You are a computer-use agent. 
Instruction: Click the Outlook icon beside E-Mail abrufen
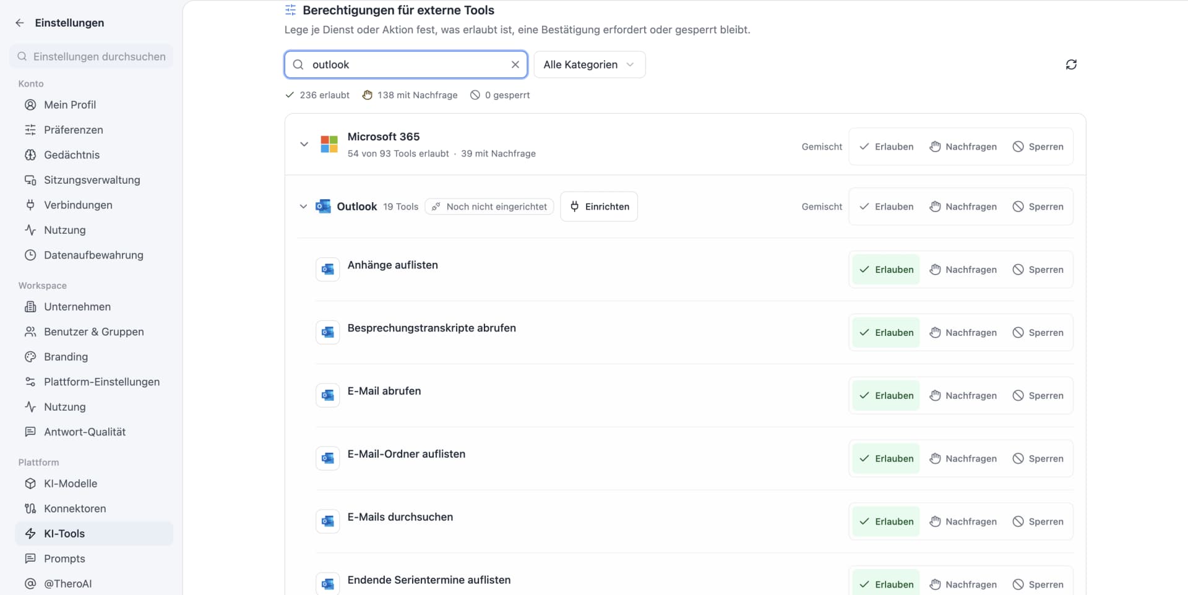pyautogui.click(x=328, y=395)
